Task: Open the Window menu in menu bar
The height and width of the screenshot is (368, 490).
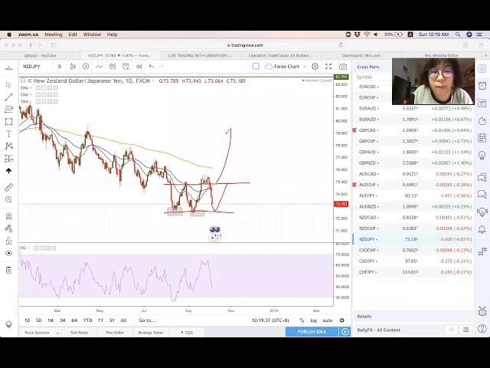Action: 92,34
